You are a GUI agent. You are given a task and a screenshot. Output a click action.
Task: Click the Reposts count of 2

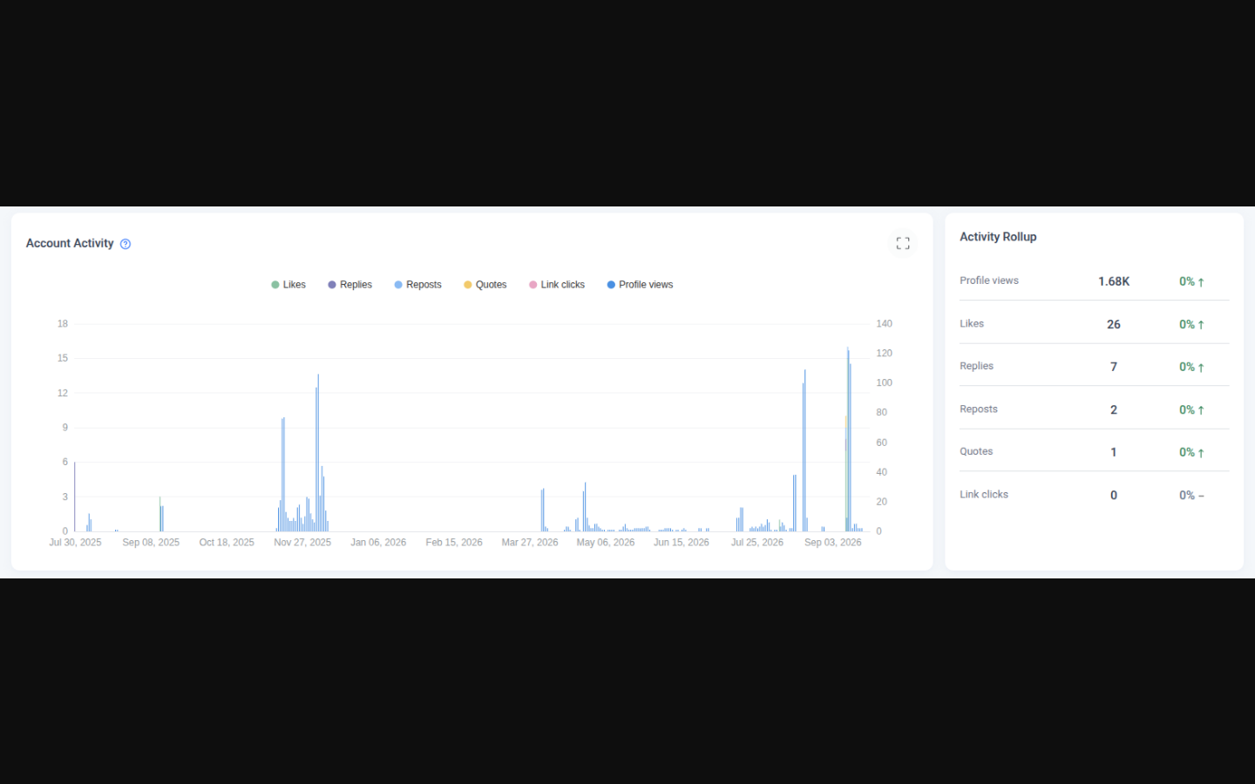pyautogui.click(x=1114, y=409)
